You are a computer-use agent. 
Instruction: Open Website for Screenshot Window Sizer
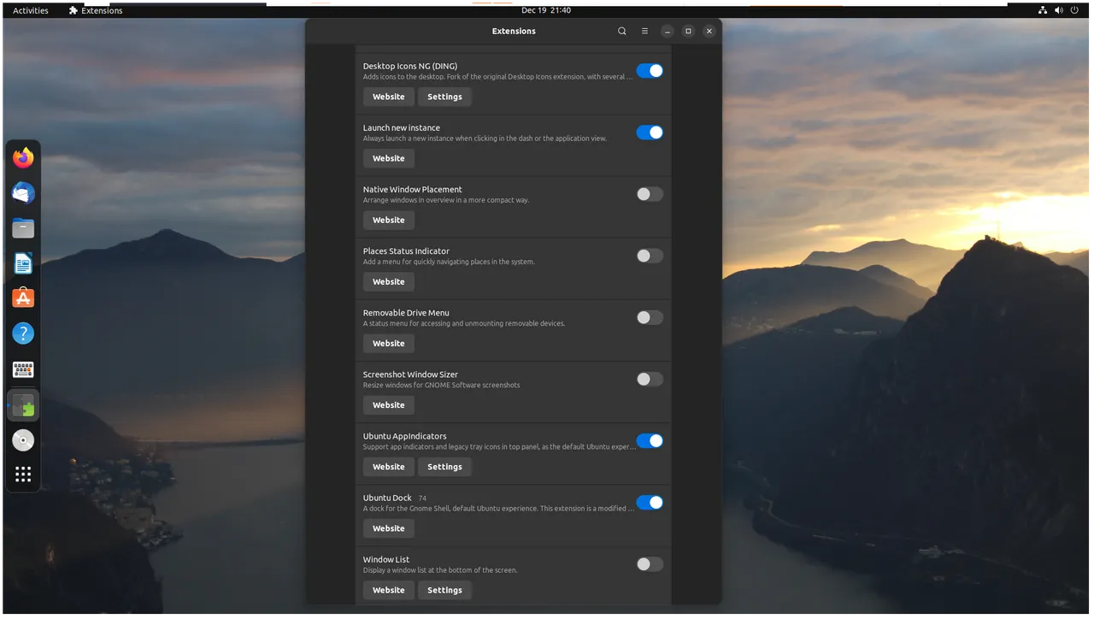tap(389, 405)
